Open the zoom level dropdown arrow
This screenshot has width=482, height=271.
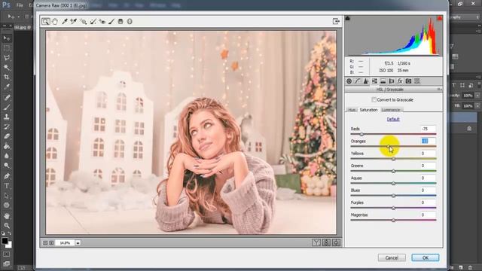pyautogui.click(x=78, y=243)
